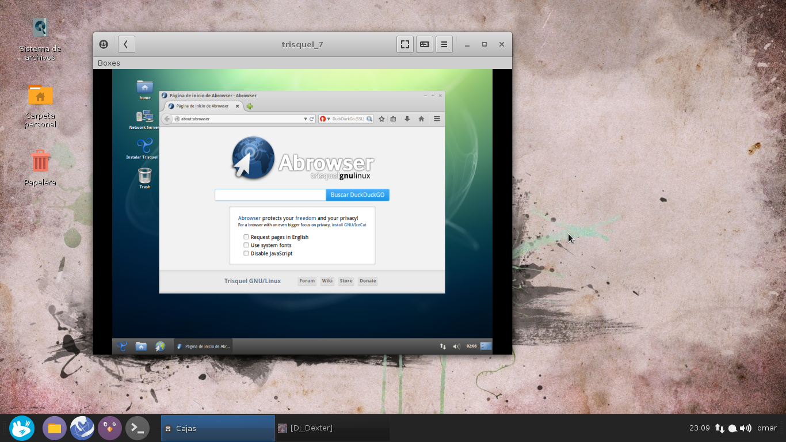The height and width of the screenshot is (442, 786).
Task: Open the home folder launcher in the Trisquel panel
Action: 141,346
